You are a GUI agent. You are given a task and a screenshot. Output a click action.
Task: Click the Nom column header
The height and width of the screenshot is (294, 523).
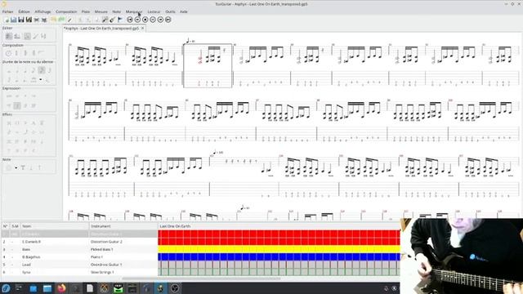55,226
